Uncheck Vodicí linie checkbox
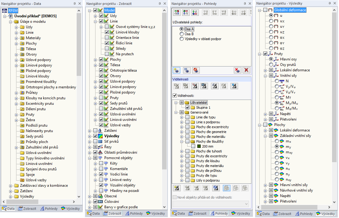Image resolution: width=339 pixels, height=218 pixels. [x=101, y=174]
